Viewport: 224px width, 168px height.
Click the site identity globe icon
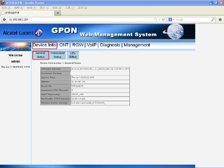(x=10, y=20)
